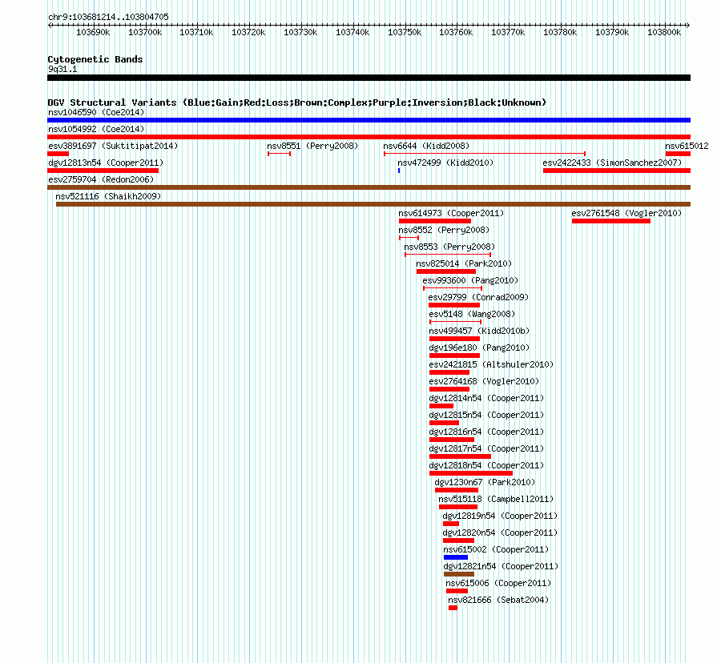Click the 103800k ruler position label
This screenshot has height=663, width=713.
664,32
